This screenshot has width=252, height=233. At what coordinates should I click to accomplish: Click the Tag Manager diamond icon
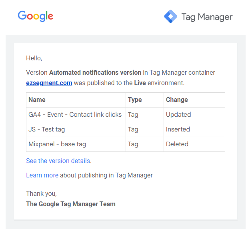[170, 16]
